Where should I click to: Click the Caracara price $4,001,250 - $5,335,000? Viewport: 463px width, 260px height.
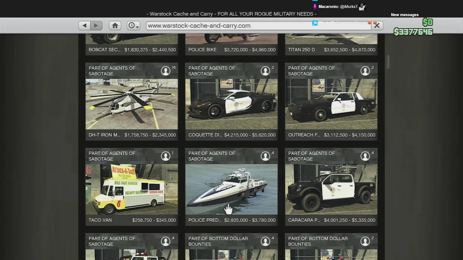[x=350, y=220]
